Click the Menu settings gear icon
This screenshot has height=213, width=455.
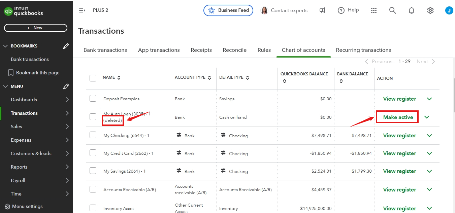pyautogui.click(x=7, y=206)
